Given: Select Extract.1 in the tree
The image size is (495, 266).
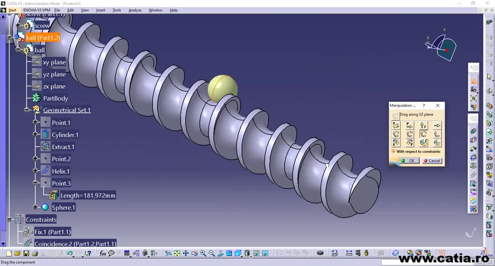Looking at the screenshot, I should 63,147.
